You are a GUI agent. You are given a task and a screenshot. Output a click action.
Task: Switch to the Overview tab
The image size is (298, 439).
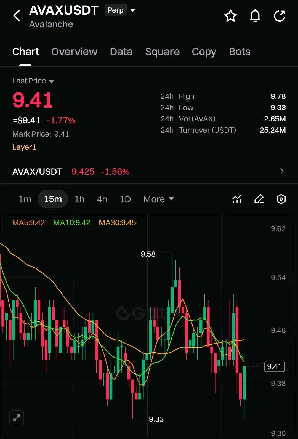[74, 52]
